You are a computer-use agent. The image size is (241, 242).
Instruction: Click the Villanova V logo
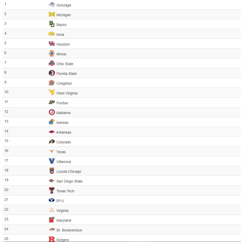[x=52, y=161]
